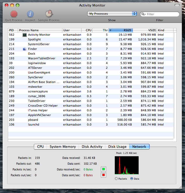Click the green data received color swatch
This screenshot has width=185, height=193.
[104, 169]
